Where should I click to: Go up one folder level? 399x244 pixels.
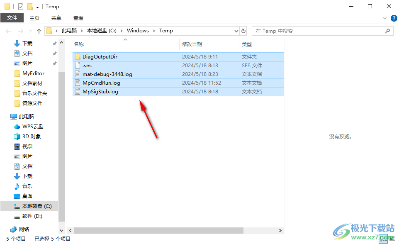click(x=39, y=31)
